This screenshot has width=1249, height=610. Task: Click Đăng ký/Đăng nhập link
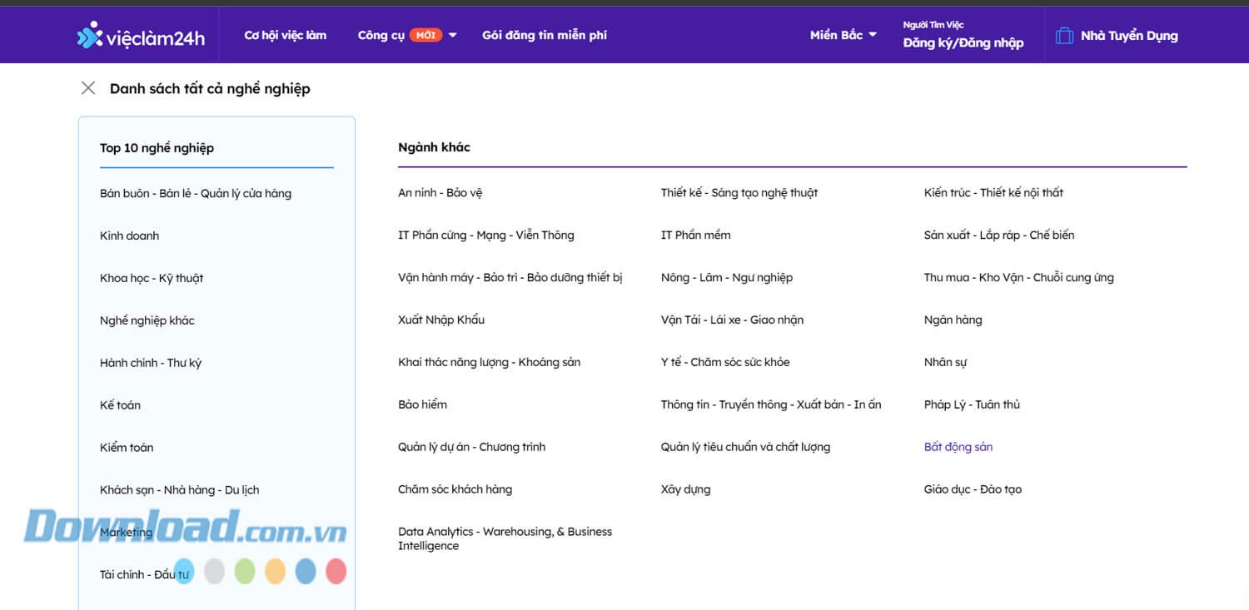click(x=963, y=42)
